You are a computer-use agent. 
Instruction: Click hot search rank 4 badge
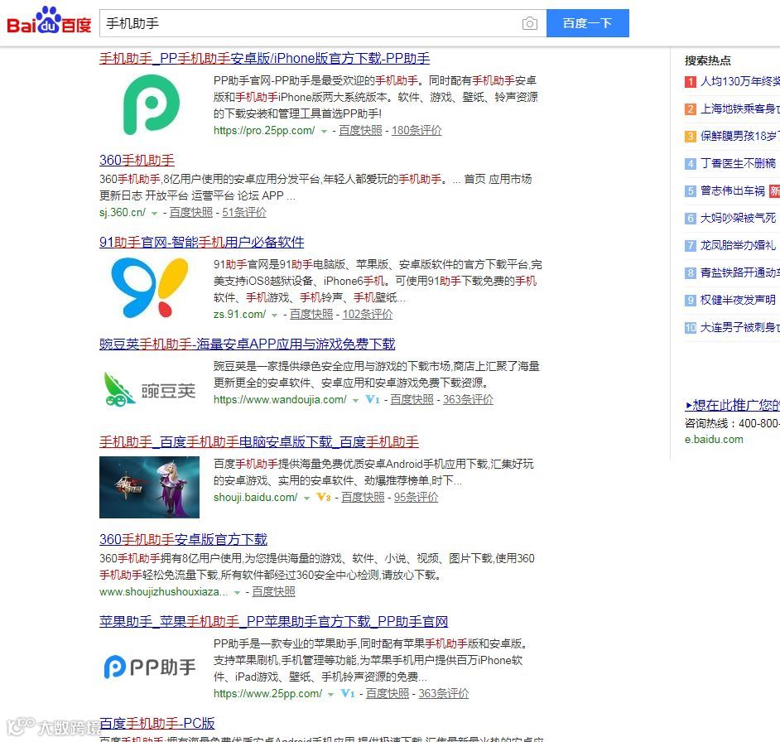point(691,164)
